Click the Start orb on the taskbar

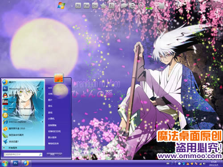point(4,163)
